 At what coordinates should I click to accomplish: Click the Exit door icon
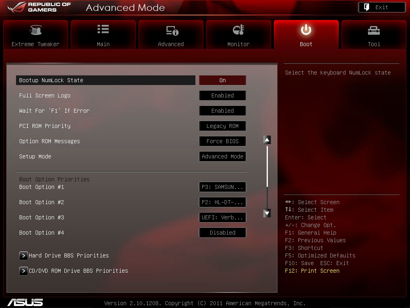(367, 7)
